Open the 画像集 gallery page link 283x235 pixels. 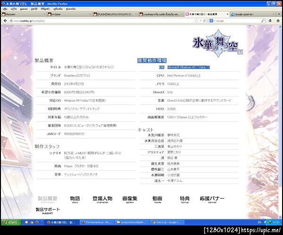(130, 200)
